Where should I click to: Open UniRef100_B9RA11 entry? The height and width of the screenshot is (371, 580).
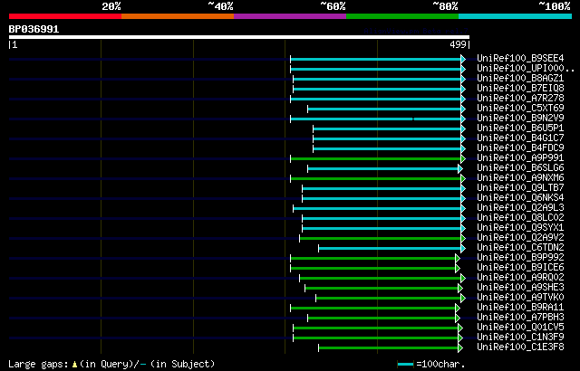click(520, 308)
